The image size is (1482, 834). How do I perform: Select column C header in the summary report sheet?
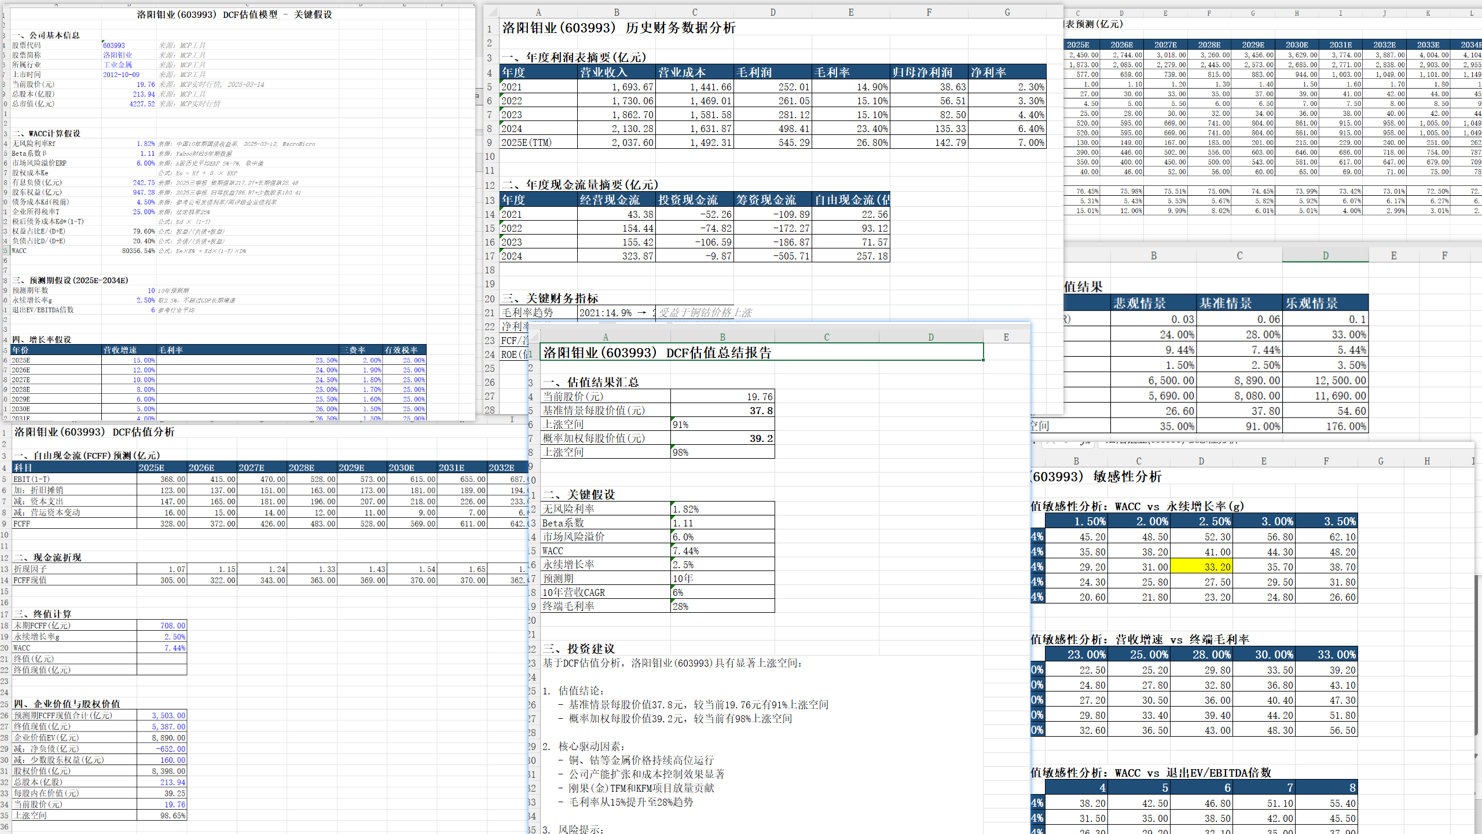pos(827,337)
